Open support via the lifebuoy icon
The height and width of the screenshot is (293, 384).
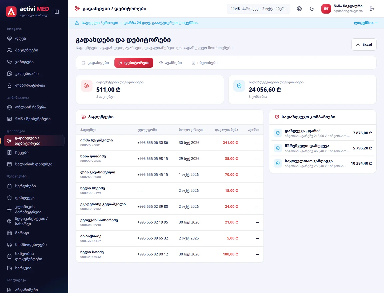point(299,9)
